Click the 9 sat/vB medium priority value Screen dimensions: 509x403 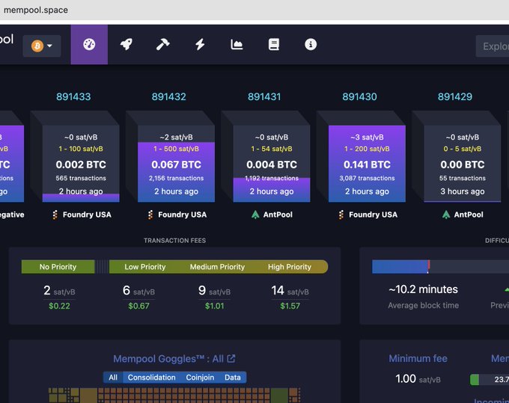(x=214, y=291)
